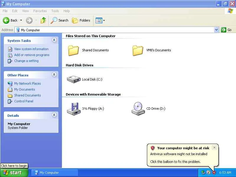This screenshot has width=236, height=177.
Task: Click the Go button
Action: click(x=226, y=30)
